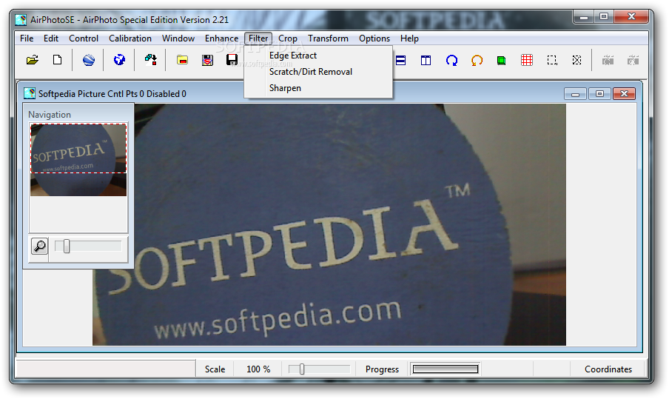
Task: Click the blue earth map toolbar icon
Action: pyautogui.click(x=119, y=60)
